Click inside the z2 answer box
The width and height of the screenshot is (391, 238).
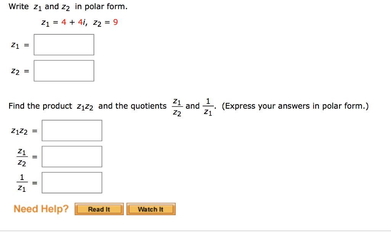tap(64, 70)
